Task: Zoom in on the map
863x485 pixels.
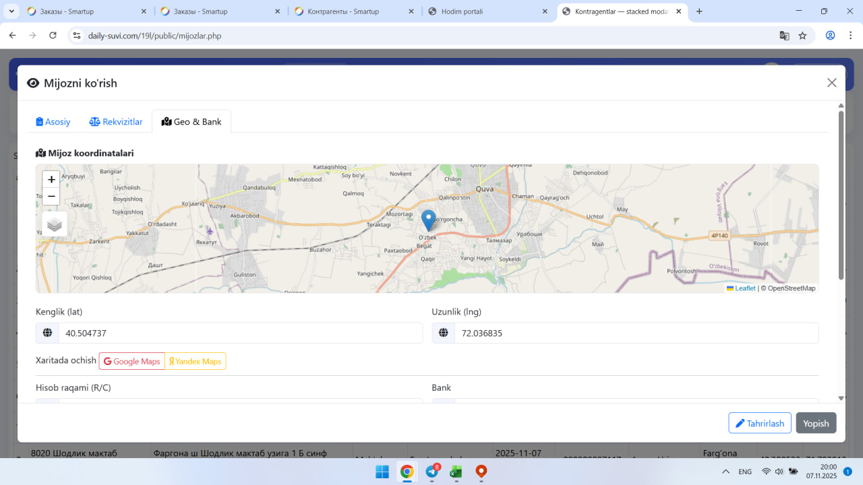Action: [51, 180]
